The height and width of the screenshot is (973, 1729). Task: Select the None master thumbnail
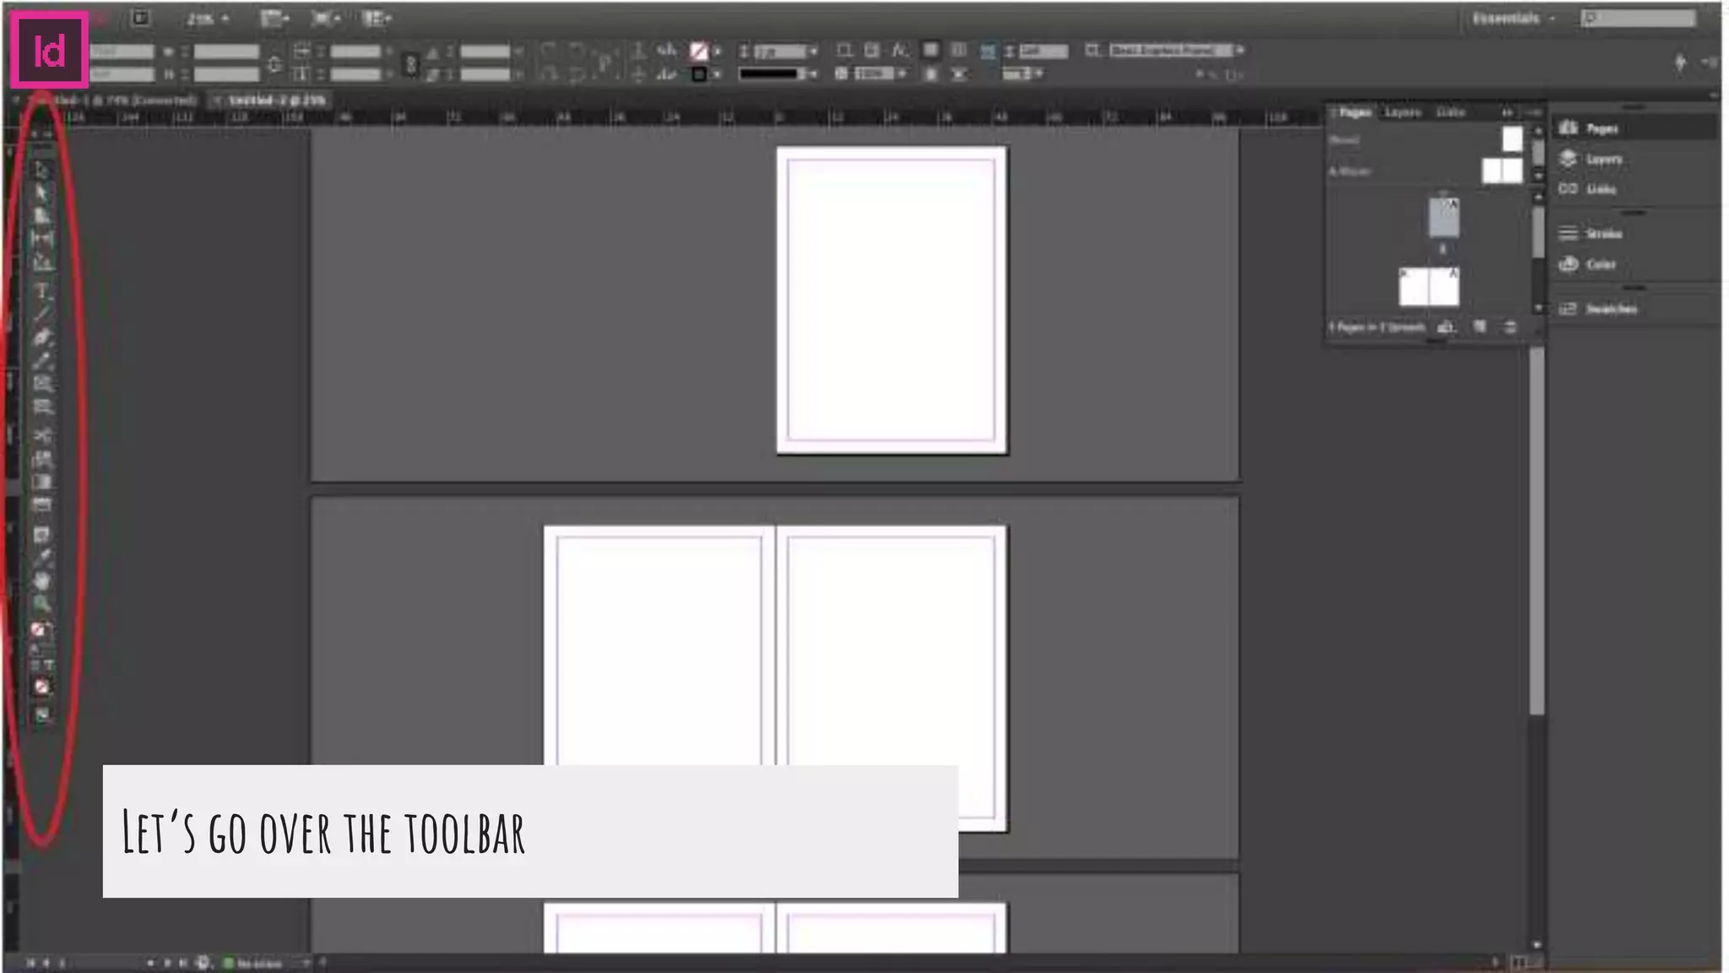click(x=1511, y=140)
